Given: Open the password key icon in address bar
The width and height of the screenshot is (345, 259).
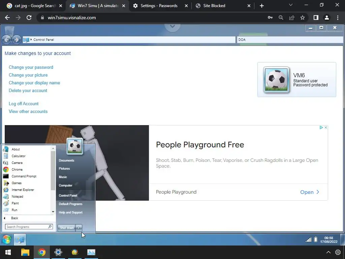Looking at the screenshot, I should [270, 18].
